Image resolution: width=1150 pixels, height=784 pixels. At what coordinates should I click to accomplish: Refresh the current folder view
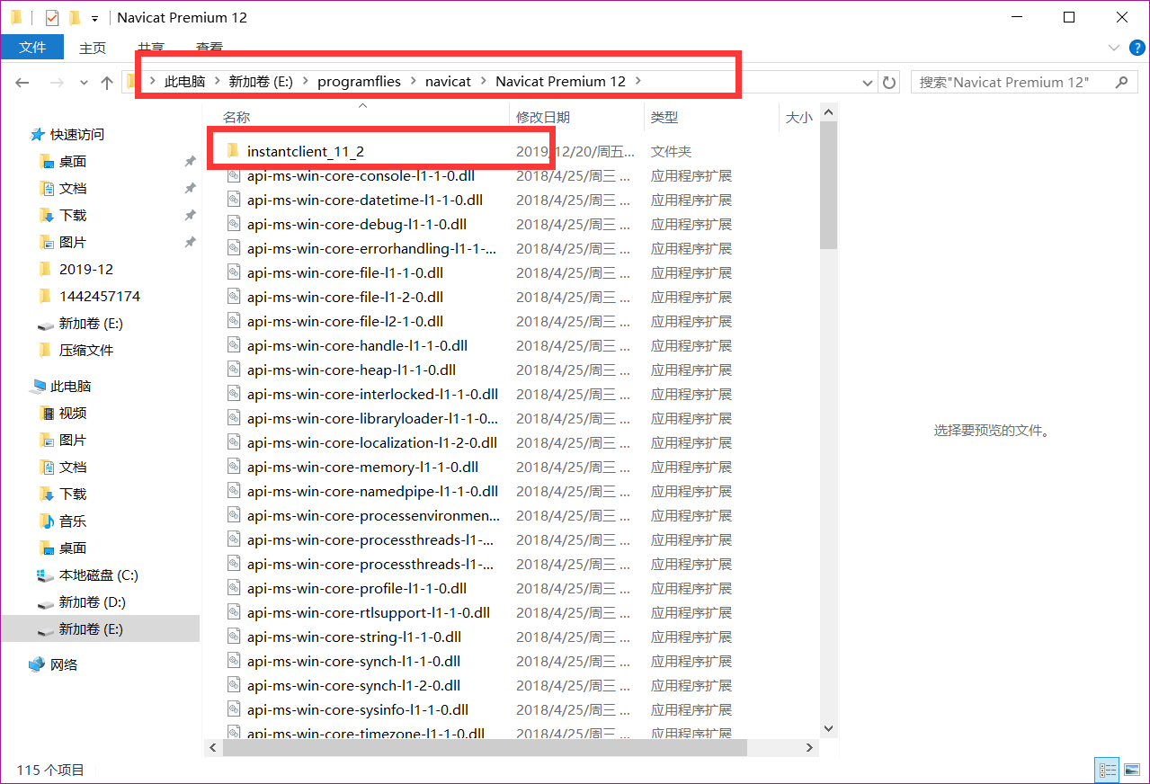889,82
